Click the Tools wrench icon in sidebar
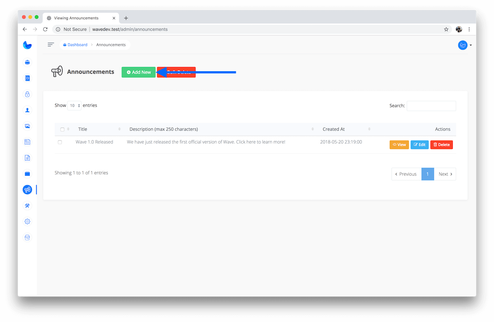Screen dimensions: 494x322 27,206
